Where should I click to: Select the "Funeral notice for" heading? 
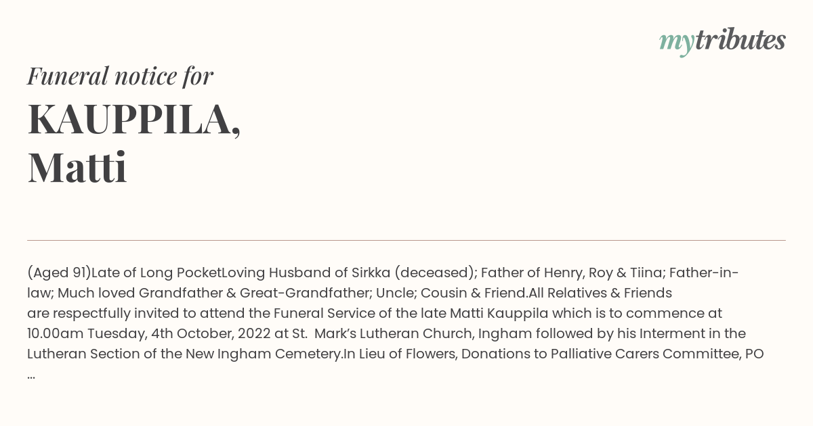pyautogui.click(x=120, y=76)
